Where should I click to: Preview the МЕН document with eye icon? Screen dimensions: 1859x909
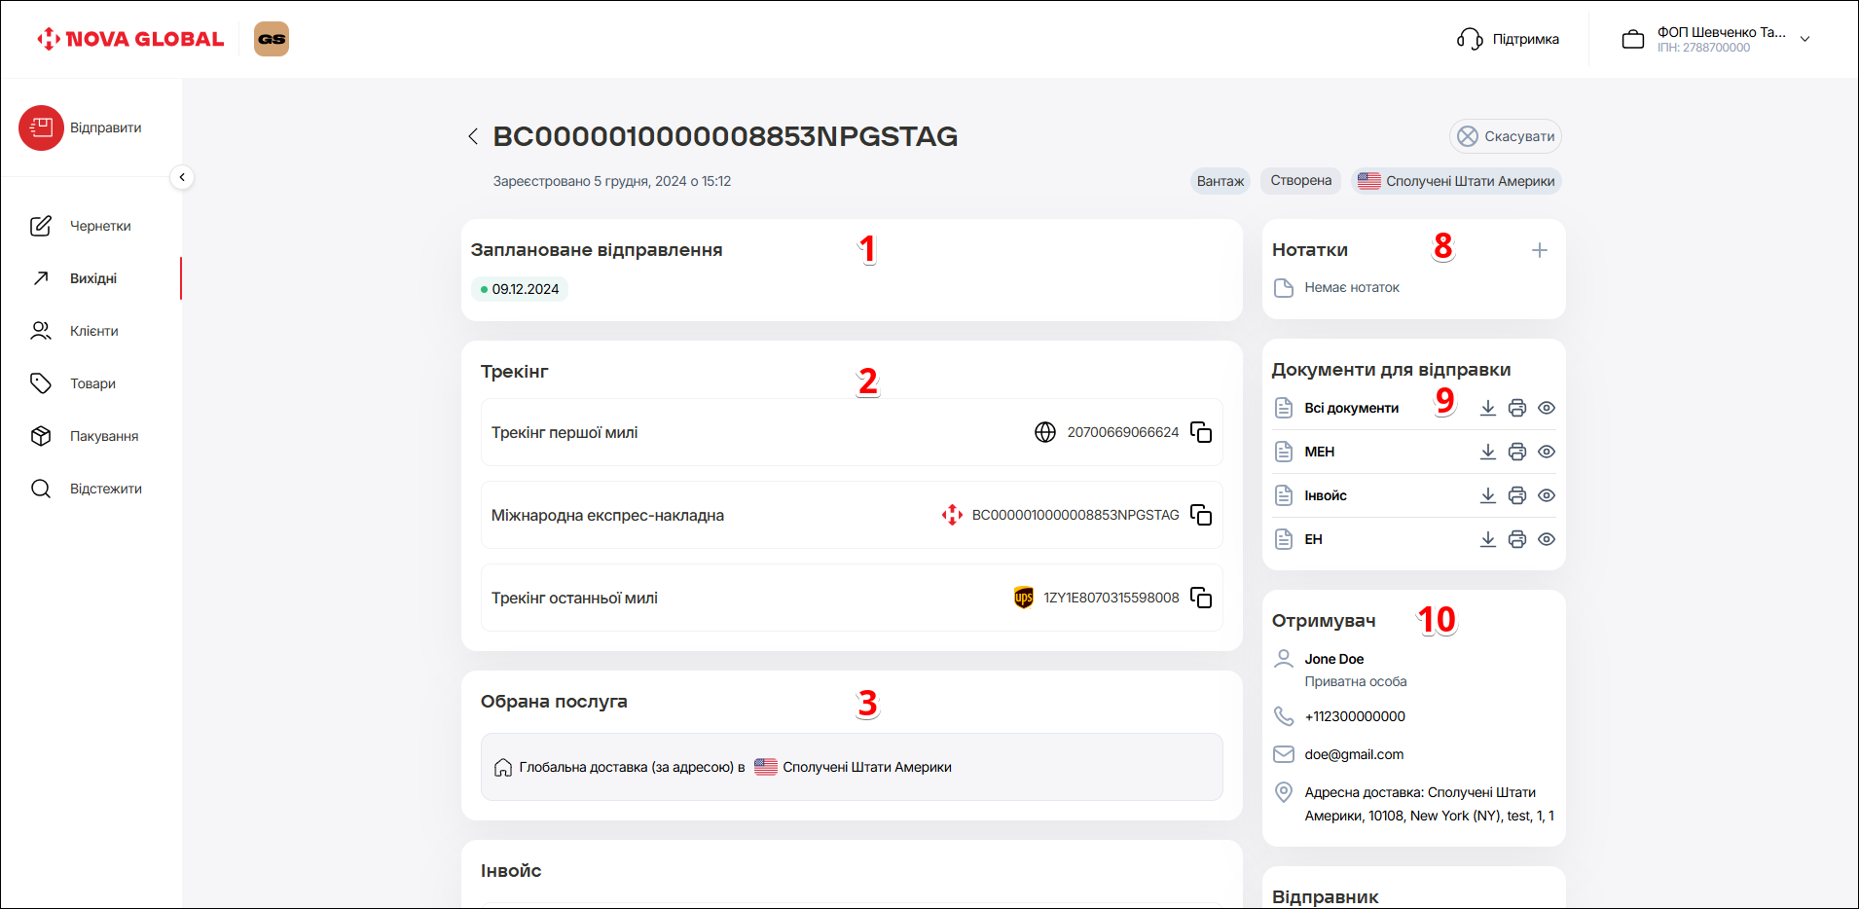[1546, 452]
